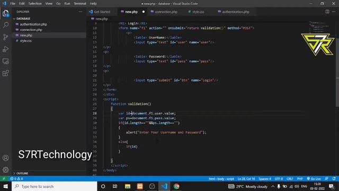This screenshot has height=191, width=339.
Task: Open authentication.php in the explorer
Action: pyautogui.click(x=33, y=24)
